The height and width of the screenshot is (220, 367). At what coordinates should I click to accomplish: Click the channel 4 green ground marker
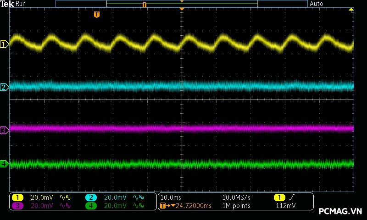pyautogui.click(x=4, y=164)
